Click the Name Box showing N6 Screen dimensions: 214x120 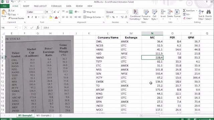[x=9, y=28]
